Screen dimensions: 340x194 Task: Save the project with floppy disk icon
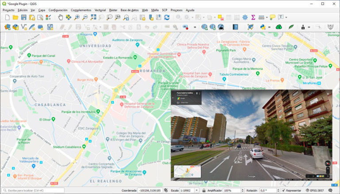click(x=23, y=17)
